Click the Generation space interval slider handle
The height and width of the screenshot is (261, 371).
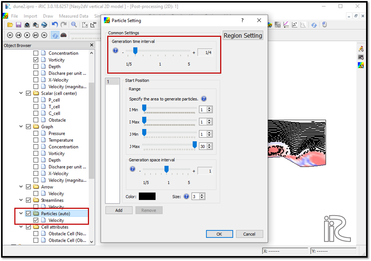[x=166, y=169]
